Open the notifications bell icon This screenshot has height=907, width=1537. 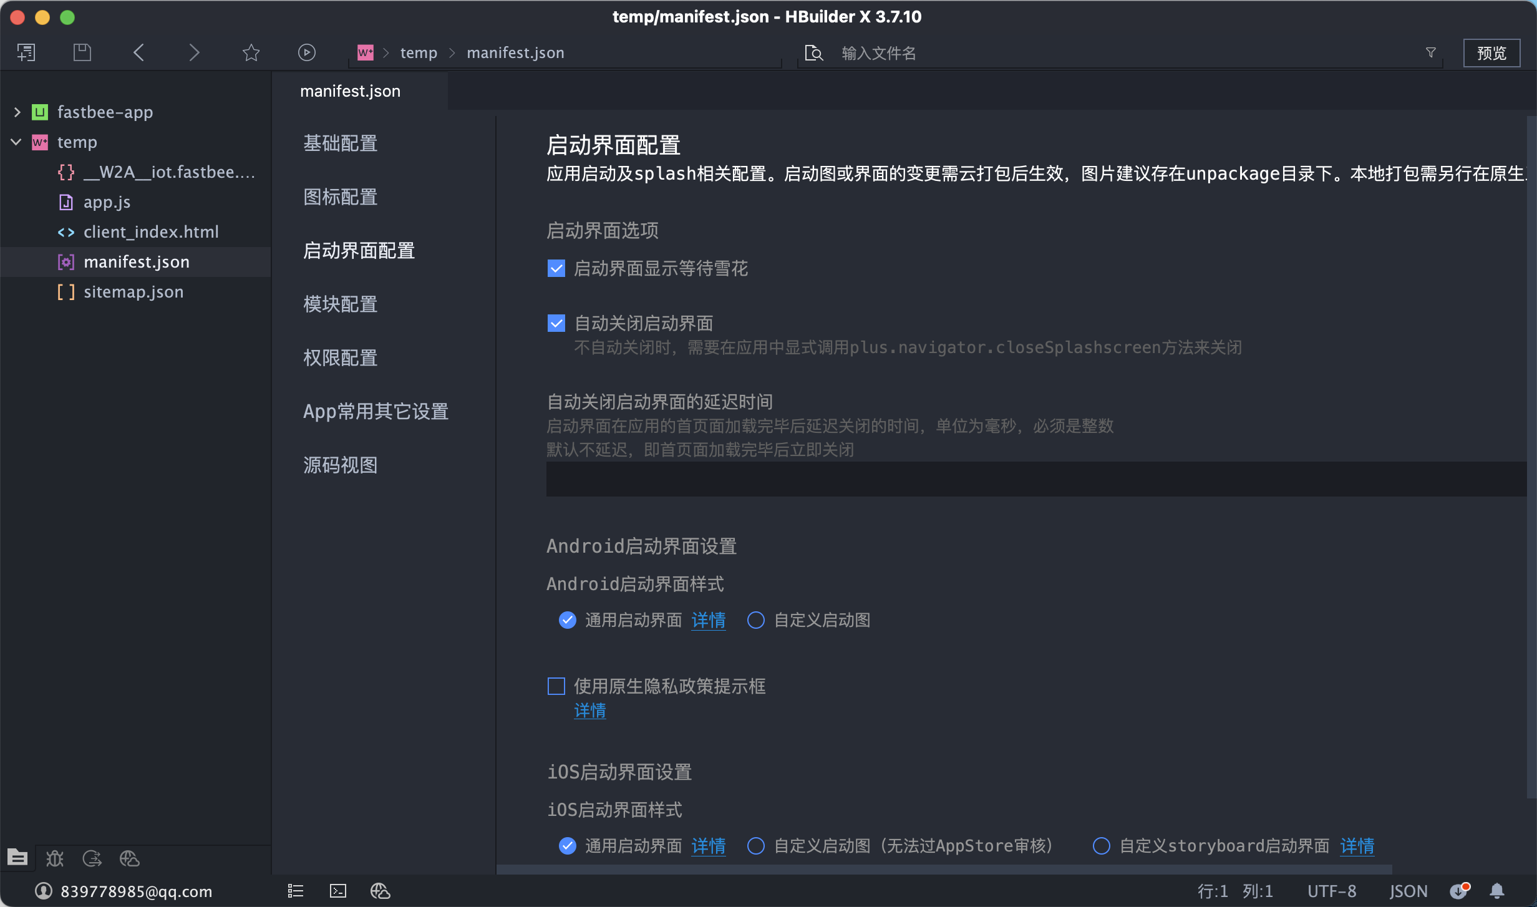click(1497, 891)
